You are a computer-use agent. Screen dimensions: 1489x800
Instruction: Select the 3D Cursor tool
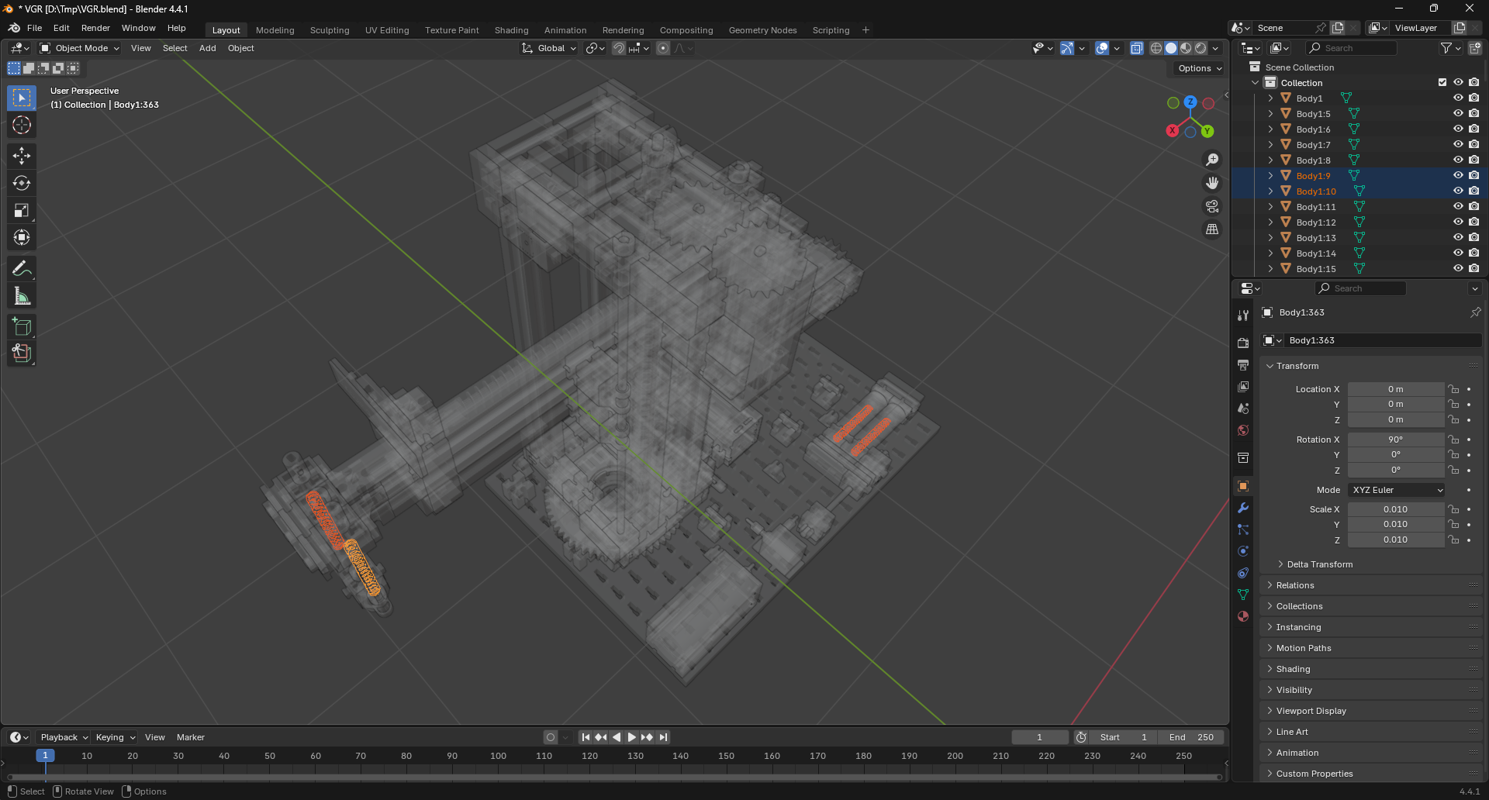(22, 126)
